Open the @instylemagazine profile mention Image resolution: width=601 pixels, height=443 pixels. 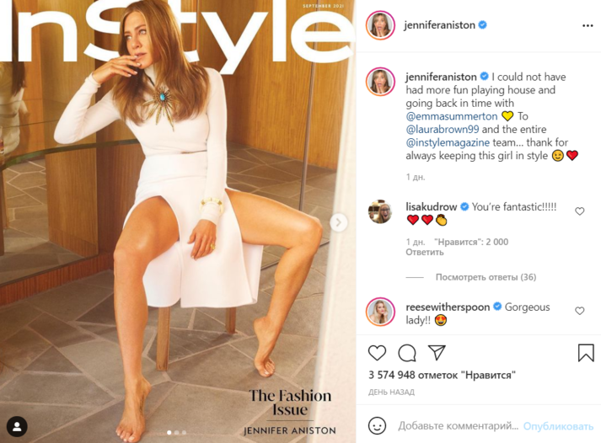coord(448,142)
